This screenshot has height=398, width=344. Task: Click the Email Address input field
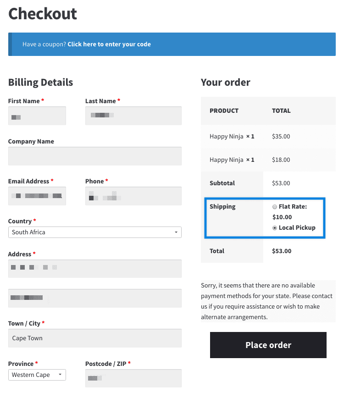pyautogui.click(x=37, y=196)
